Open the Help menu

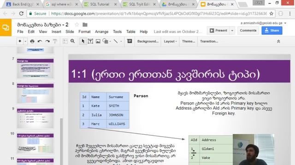[143, 32]
